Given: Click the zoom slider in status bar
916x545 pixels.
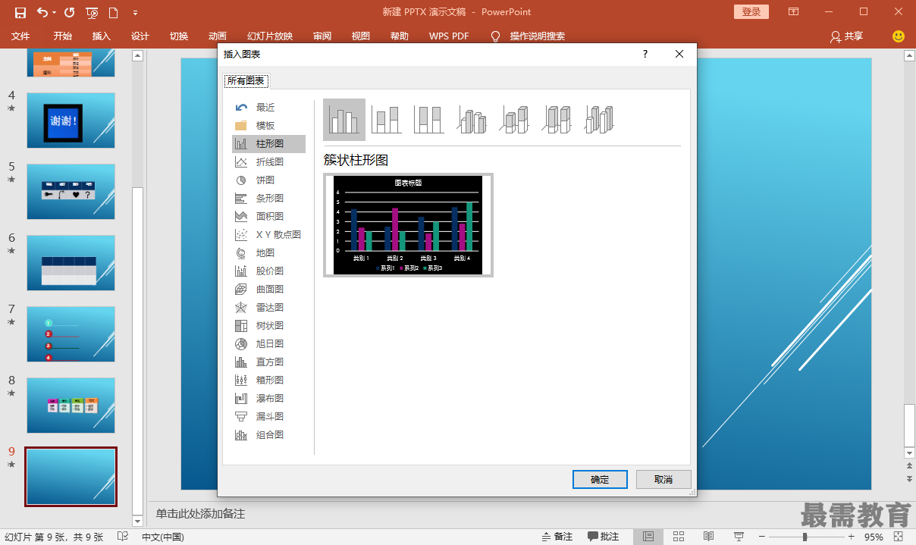Looking at the screenshot, I should click(x=805, y=537).
